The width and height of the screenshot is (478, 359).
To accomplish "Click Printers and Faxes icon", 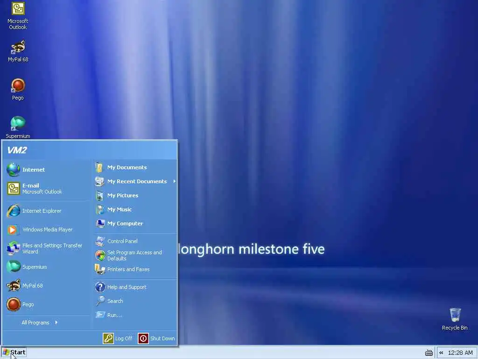I will point(100,269).
